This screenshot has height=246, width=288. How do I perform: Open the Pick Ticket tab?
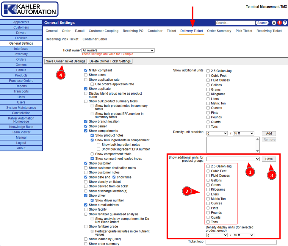tap(244, 31)
